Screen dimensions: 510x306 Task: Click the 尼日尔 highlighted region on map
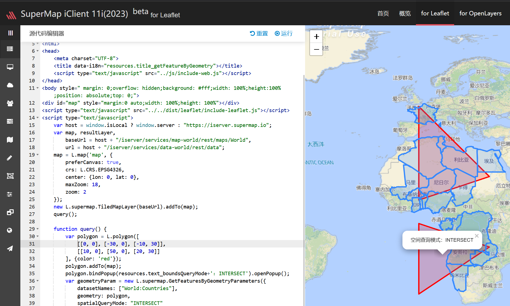click(441, 182)
